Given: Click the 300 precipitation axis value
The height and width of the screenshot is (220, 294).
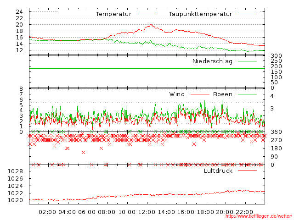Looking at the screenshot, I should (276, 56).
